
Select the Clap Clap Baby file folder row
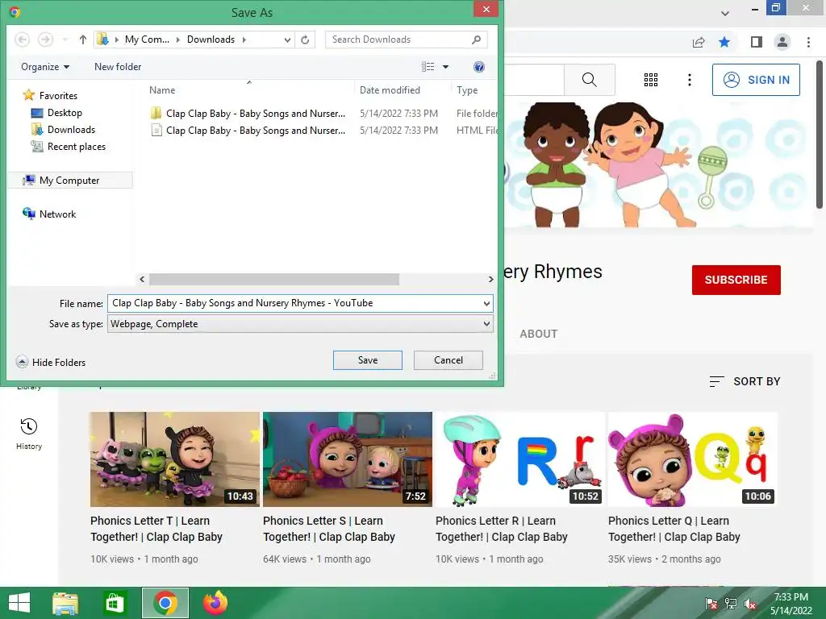coord(323,113)
